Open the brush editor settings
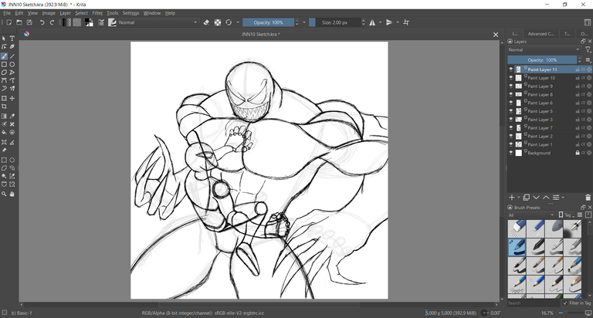This screenshot has width=593, height=318. (101, 22)
